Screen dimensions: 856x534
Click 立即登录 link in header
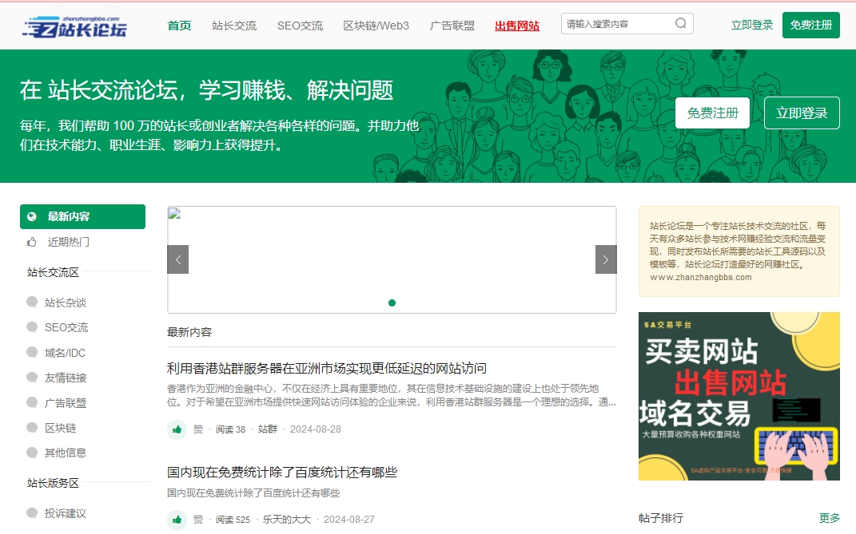pos(752,25)
